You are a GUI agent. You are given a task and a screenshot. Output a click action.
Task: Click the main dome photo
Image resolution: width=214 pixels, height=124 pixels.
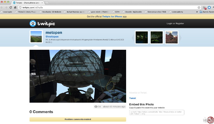click(78, 76)
